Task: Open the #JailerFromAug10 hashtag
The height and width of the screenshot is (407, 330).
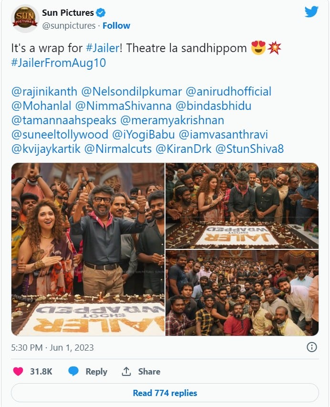Action: coord(59,63)
